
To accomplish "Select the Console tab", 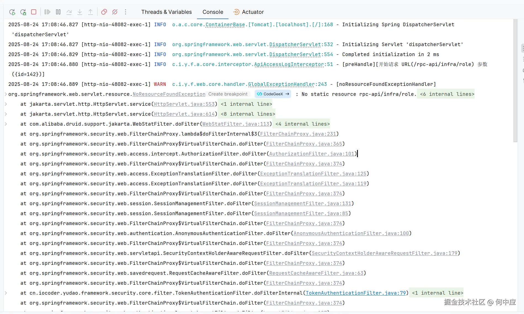I will tap(213, 12).
